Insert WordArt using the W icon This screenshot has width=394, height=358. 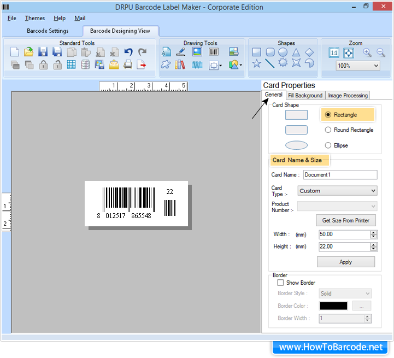pos(197,65)
